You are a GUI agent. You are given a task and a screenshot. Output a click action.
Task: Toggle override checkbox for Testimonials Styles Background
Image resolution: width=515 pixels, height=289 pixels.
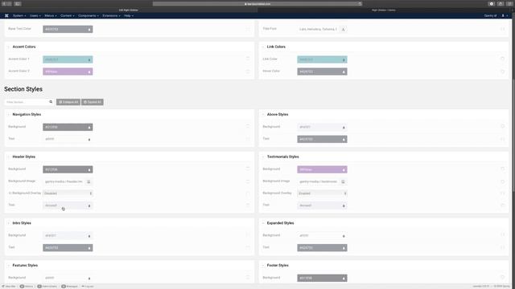(x=502, y=169)
